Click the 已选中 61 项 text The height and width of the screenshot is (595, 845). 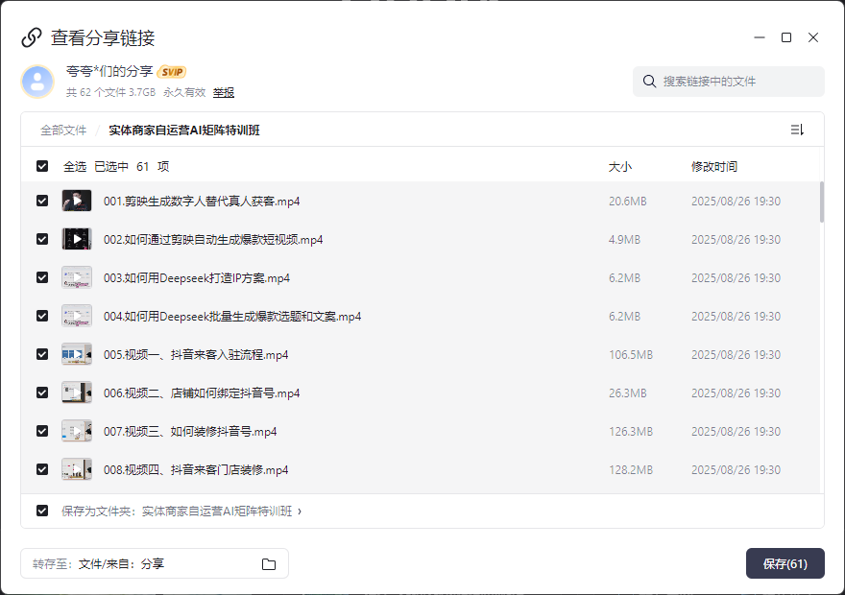coord(132,167)
